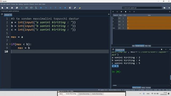Open View menu

coord(40,4)
